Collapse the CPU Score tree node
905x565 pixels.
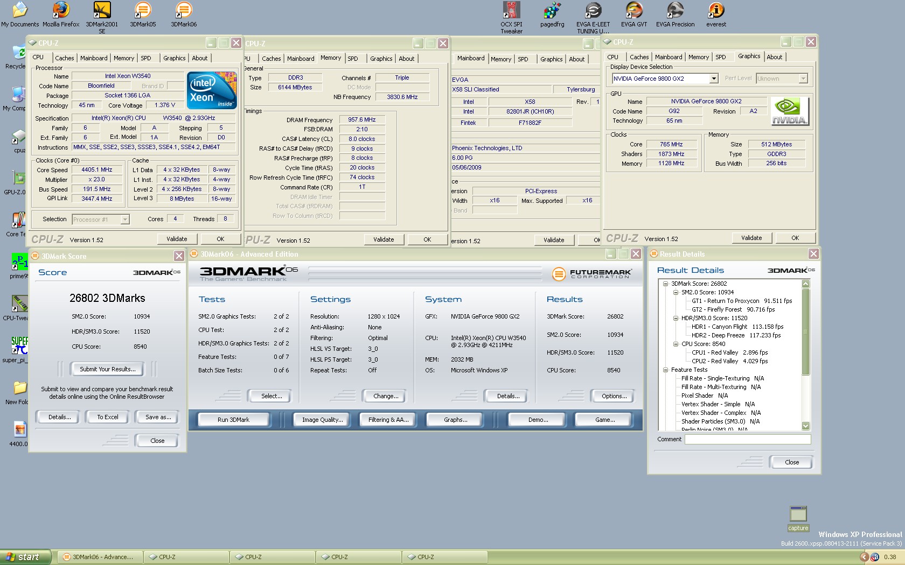(x=676, y=344)
